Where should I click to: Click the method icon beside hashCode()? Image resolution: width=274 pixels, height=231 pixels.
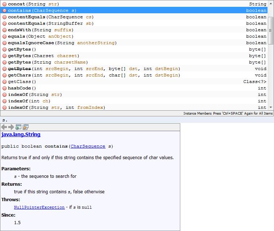tap(5, 88)
